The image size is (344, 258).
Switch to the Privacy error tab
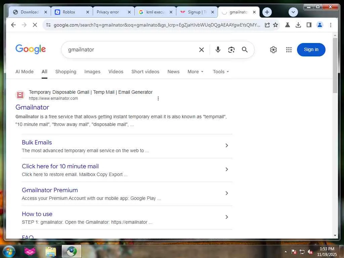pyautogui.click(x=114, y=12)
